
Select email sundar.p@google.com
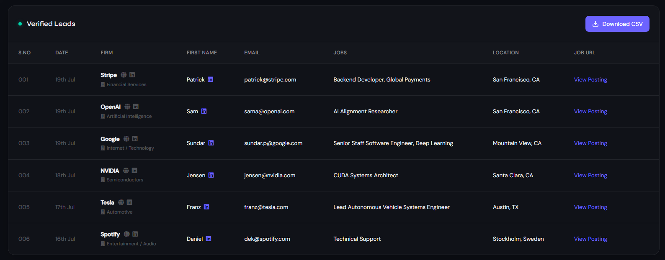(x=273, y=143)
